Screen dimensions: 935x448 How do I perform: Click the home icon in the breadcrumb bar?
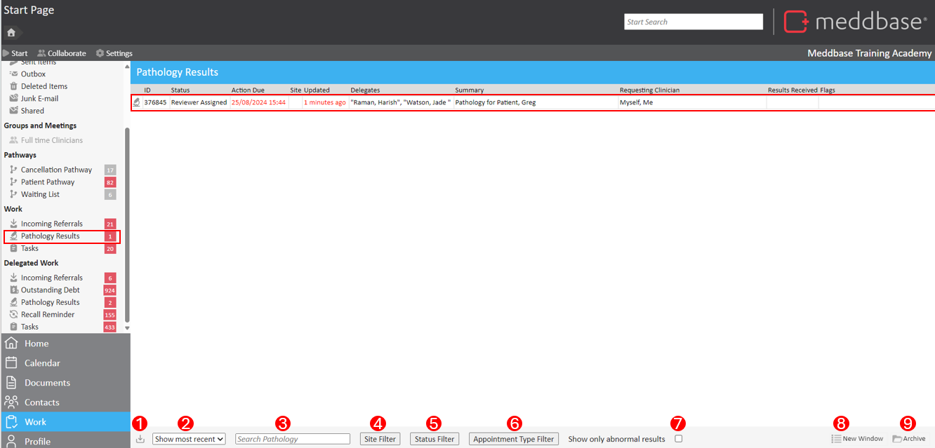pyautogui.click(x=11, y=33)
